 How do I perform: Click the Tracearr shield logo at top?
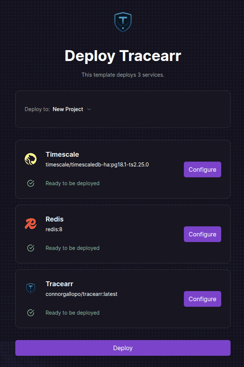(123, 22)
